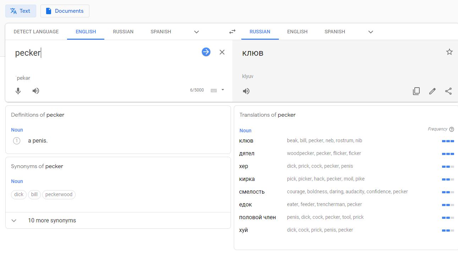Click the transliteration 'klyuv'
Viewport: 458px width, 255px height.
[x=248, y=76]
